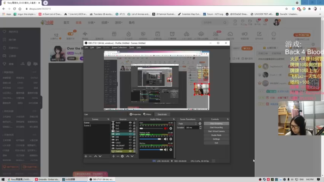324x182 pixels.
Task: Move scene down arrow in Scenes panel
Action: [100, 156]
